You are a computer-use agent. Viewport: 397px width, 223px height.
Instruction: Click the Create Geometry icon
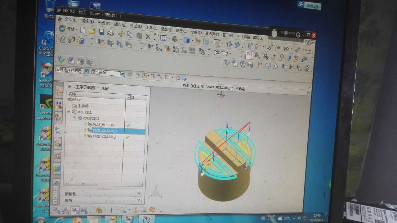click(81, 41)
